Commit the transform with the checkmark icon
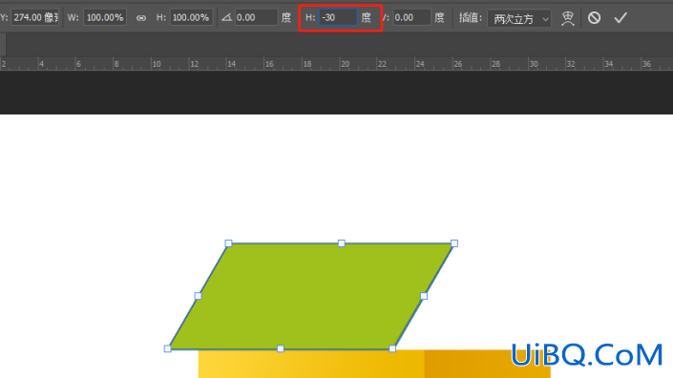The height and width of the screenshot is (378, 673). coord(620,17)
